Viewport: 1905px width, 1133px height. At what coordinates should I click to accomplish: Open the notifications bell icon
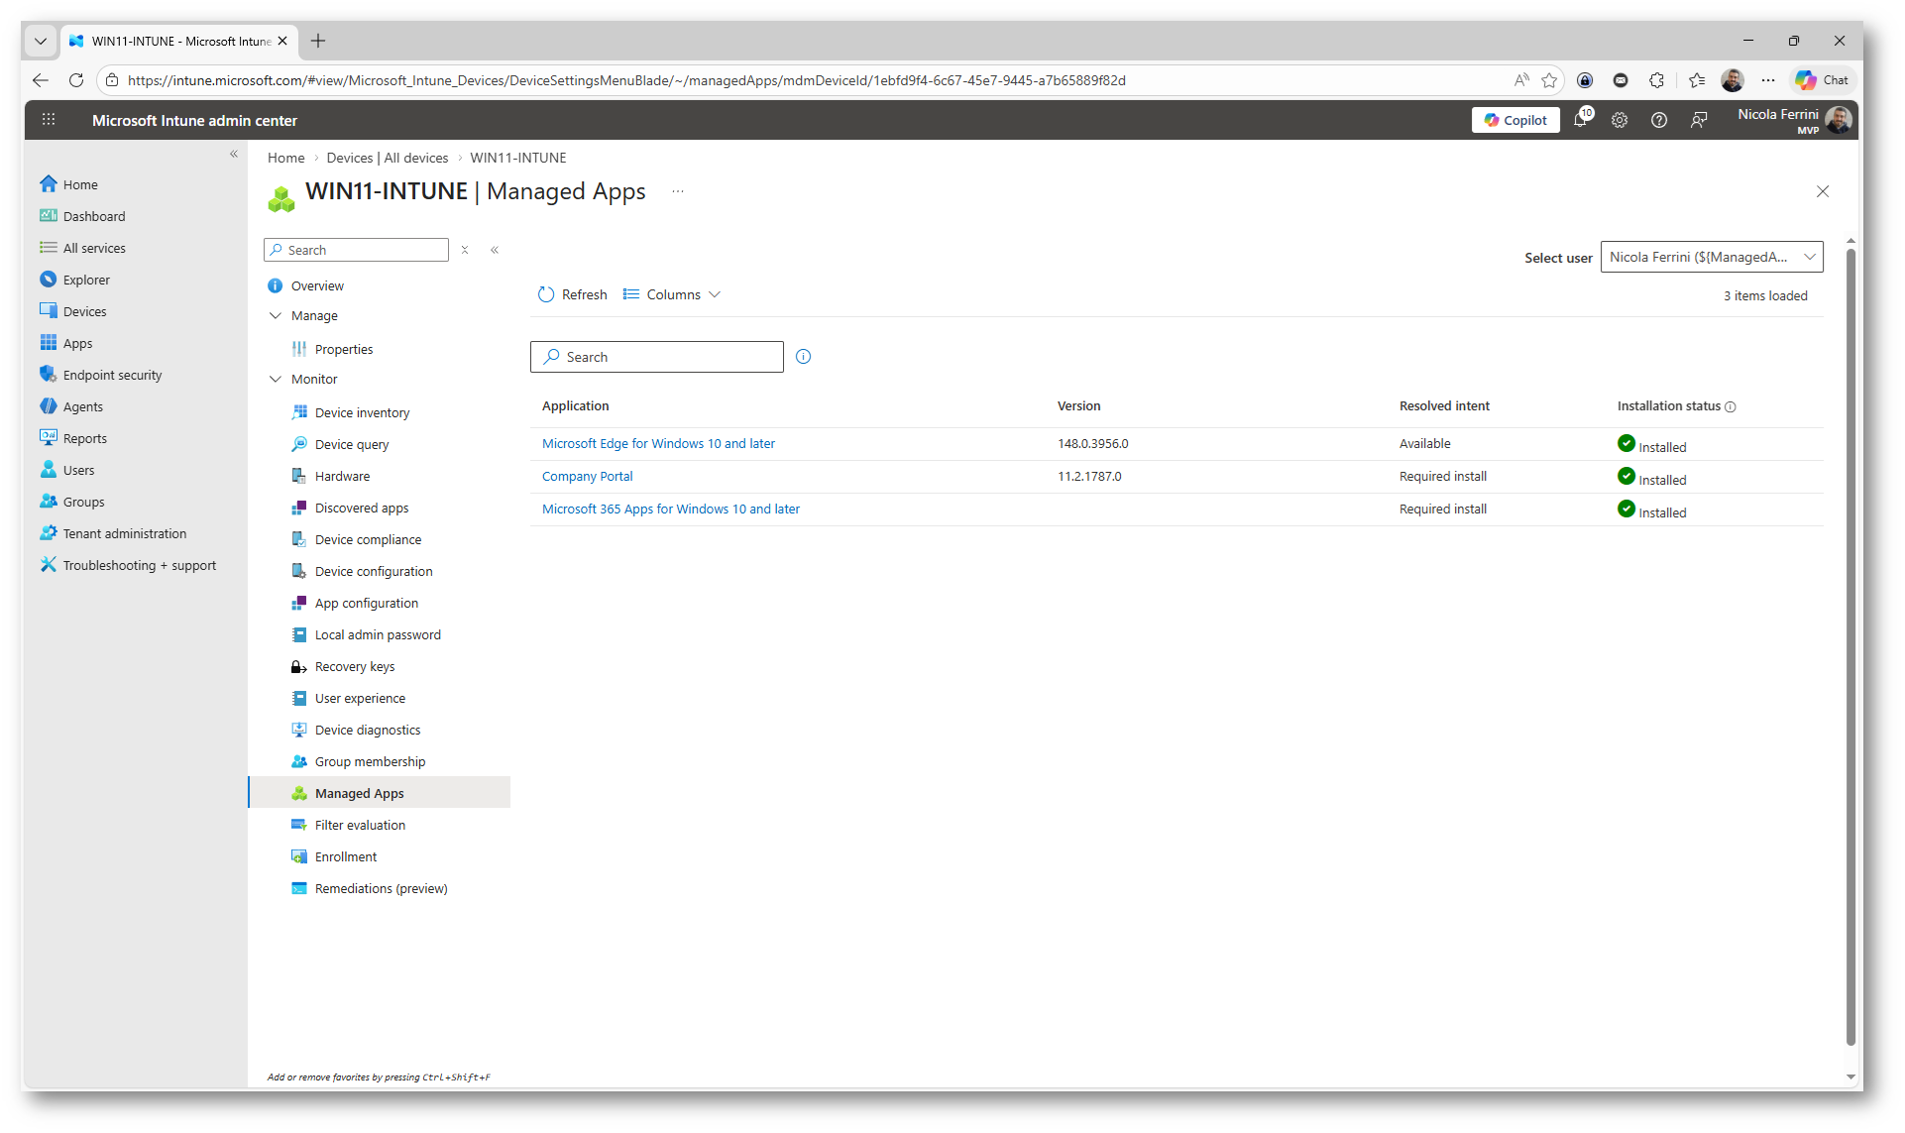tap(1580, 120)
